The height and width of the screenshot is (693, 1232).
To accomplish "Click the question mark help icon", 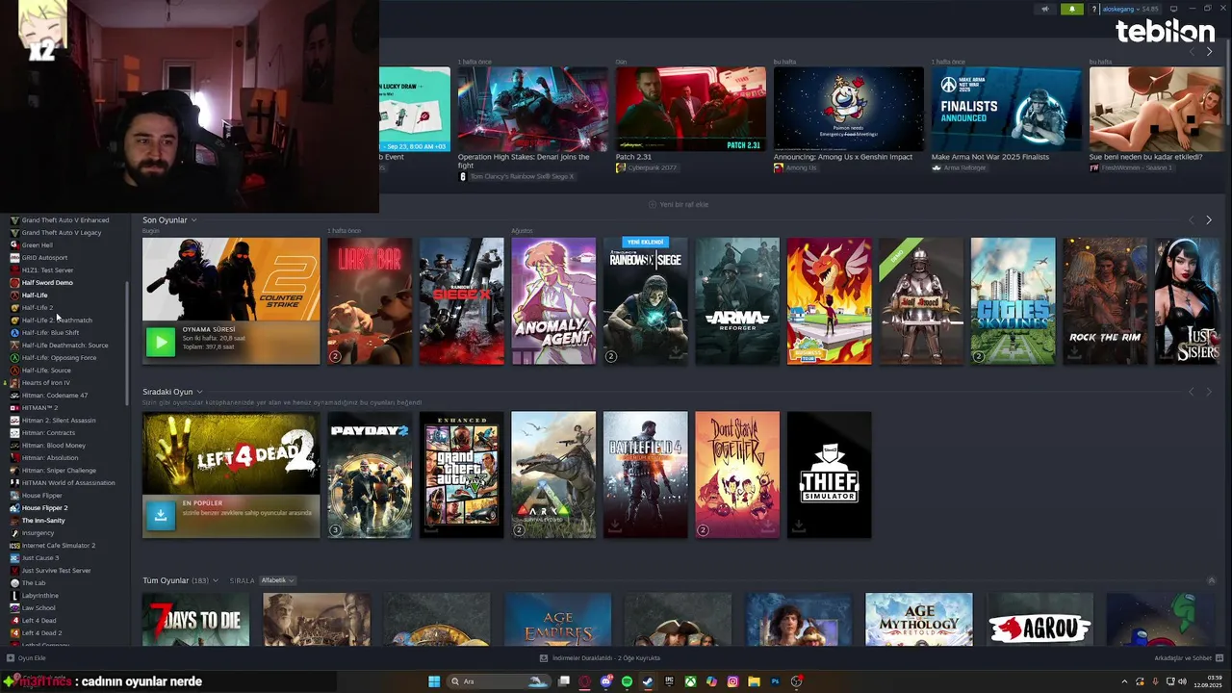I will (1094, 9).
